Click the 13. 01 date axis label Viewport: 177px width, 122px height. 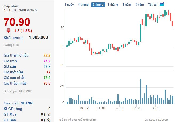click(101, 108)
